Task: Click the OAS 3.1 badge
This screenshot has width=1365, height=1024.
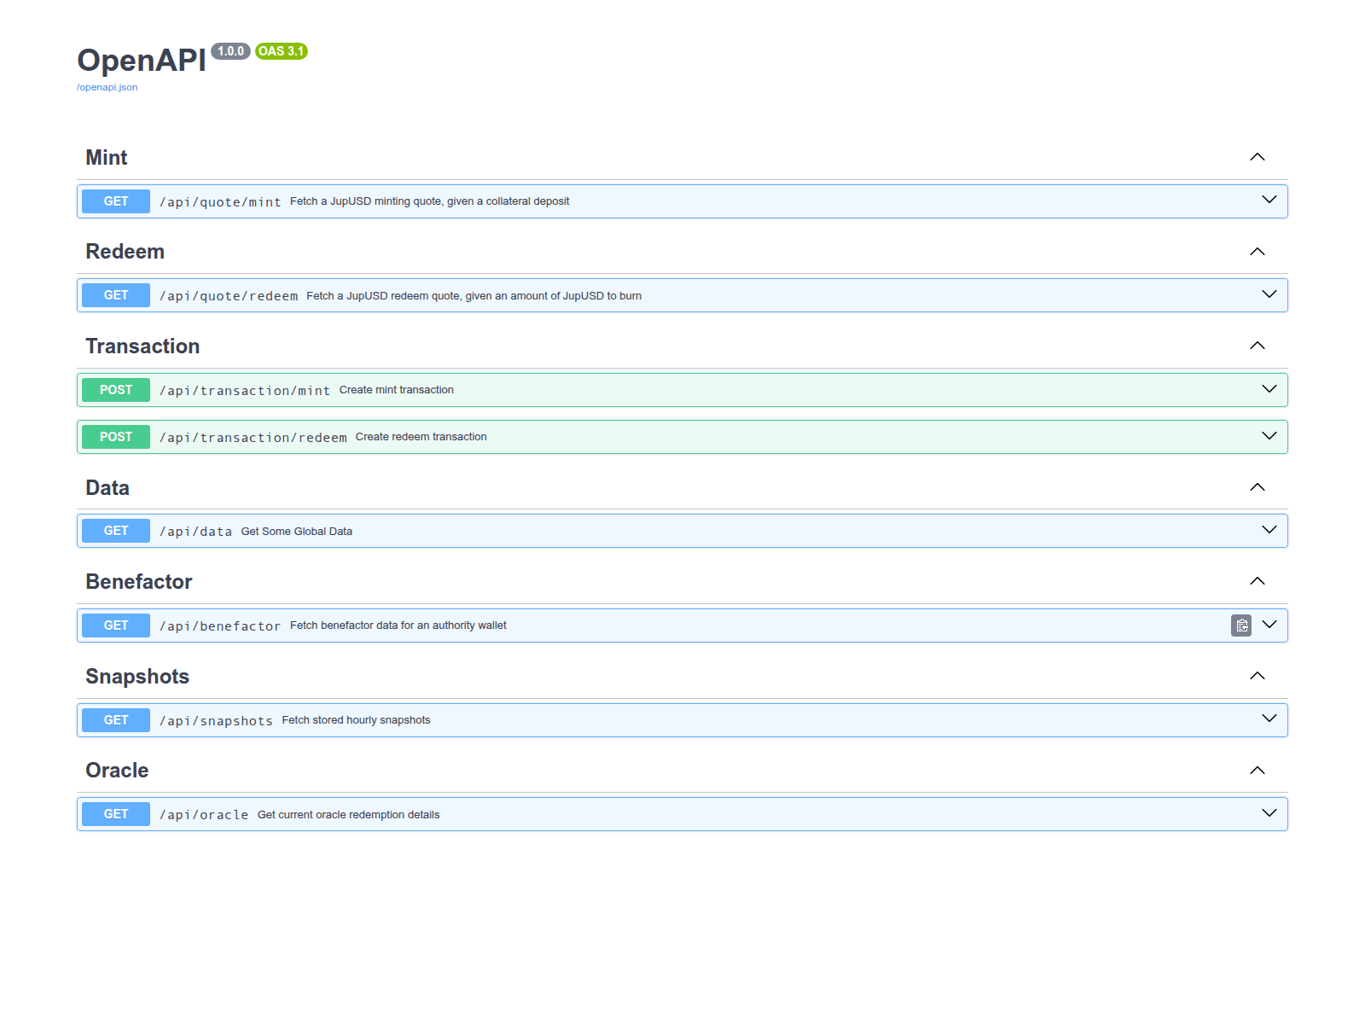Action: click(282, 51)
